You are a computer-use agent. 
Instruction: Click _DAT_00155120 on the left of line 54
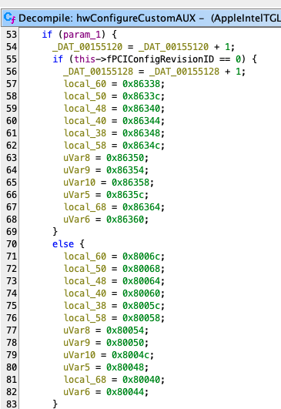tap(87, 47)
